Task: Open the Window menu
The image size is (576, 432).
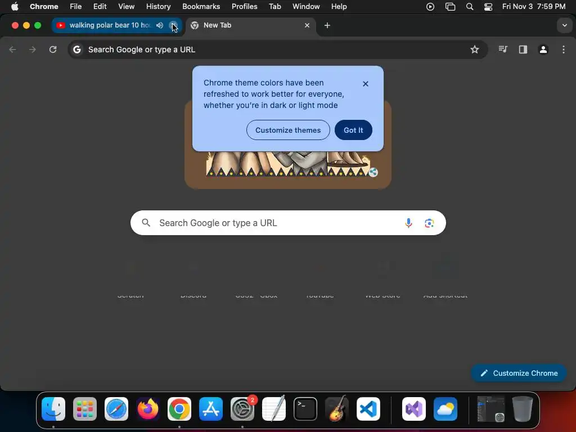Action: tap(306, 7)
